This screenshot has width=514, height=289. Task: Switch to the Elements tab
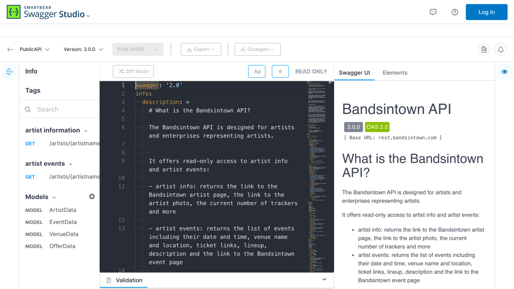(x=395, y=73)
